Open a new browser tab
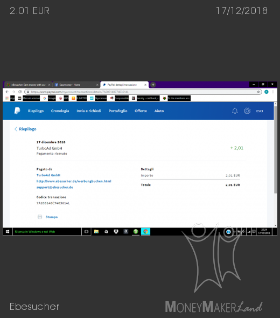Viewport: 280px width, 318px height. point(153,85)
